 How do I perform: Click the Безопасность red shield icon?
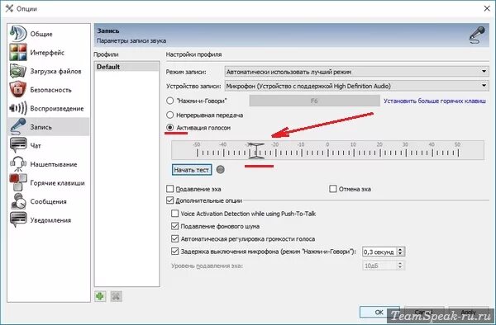pos(18,90)
